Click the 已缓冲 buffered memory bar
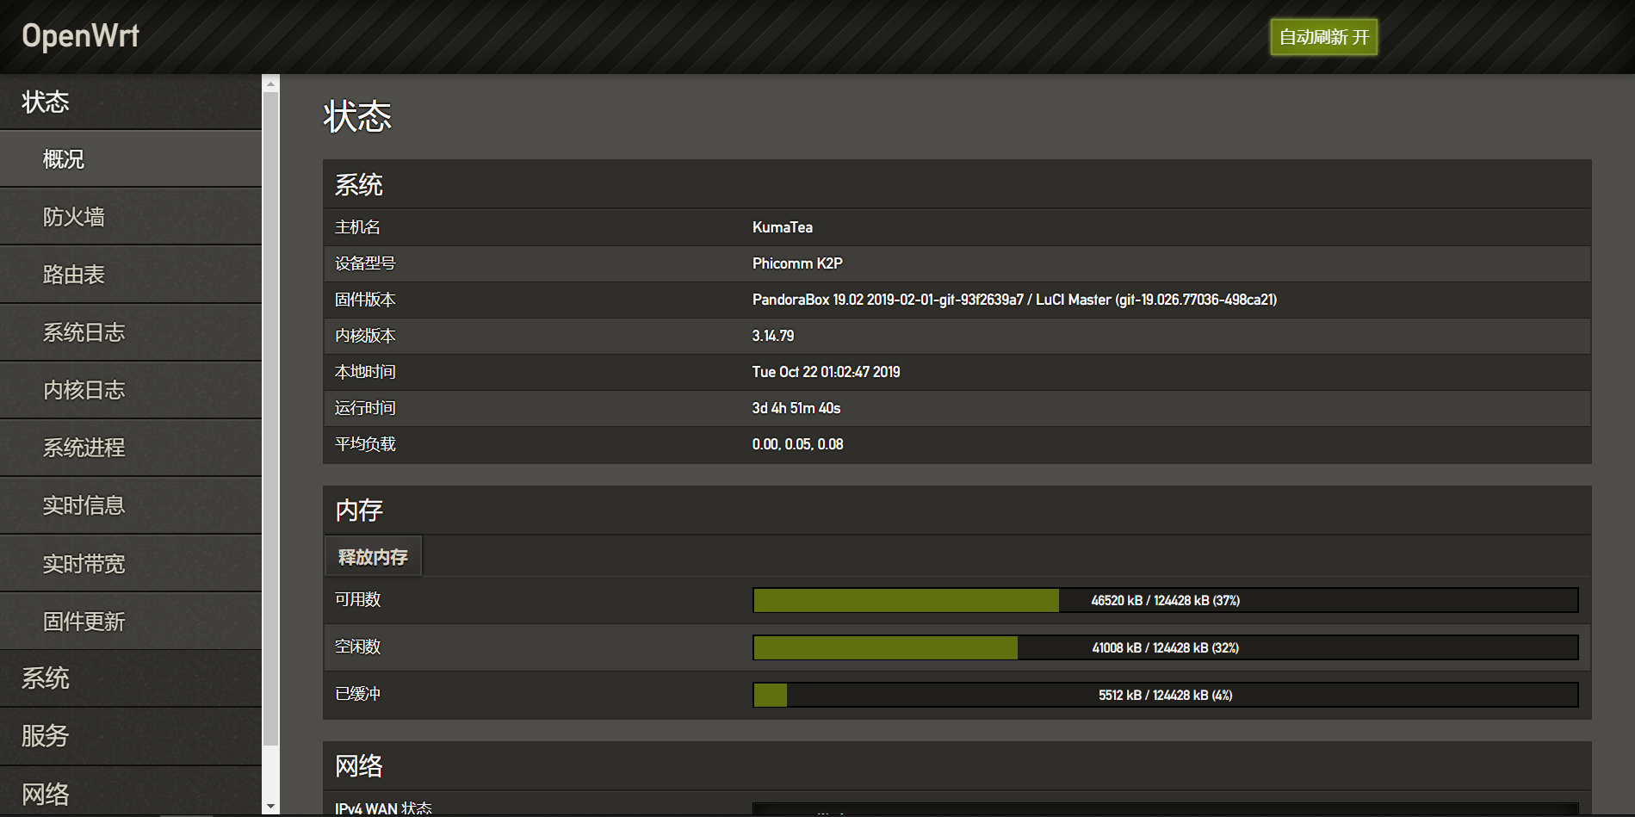Image resolution: width=1635 pixels, height=817 pixels. click(x=1165, y=695)
